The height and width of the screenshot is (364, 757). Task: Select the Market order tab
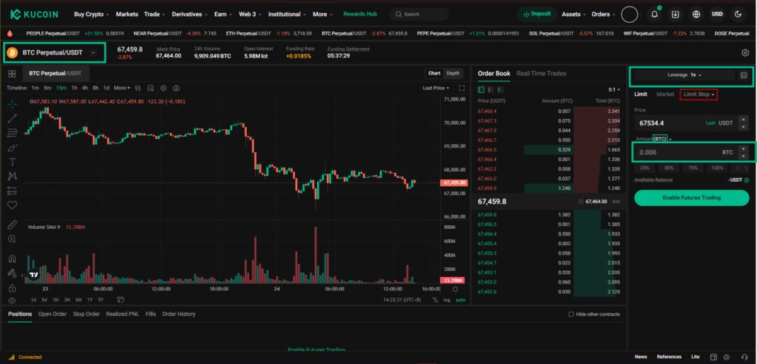pos(665,95)
